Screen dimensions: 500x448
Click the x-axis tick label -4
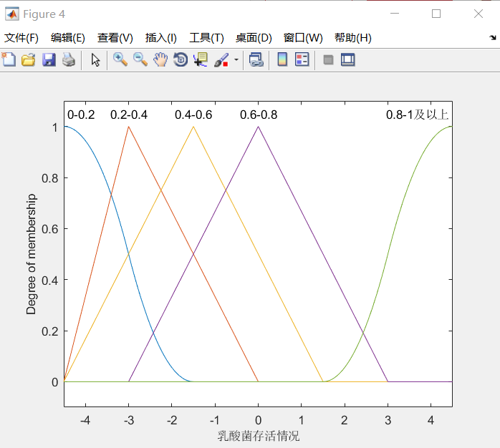pyautogui.click(x=85, y=420)
